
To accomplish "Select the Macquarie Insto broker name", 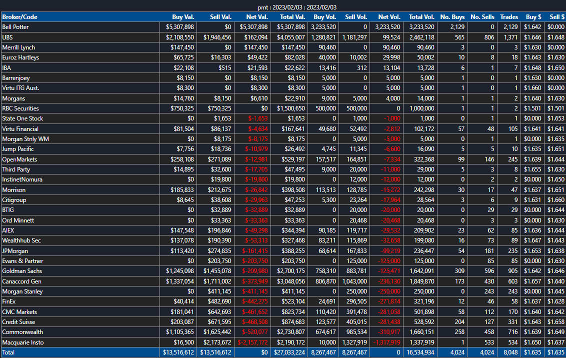I will pos(22,342).
